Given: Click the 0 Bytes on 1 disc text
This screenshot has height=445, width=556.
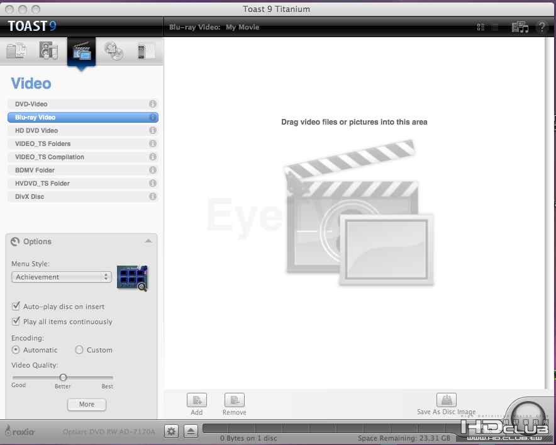Looking at the screenshot, I should pos(248,438).
